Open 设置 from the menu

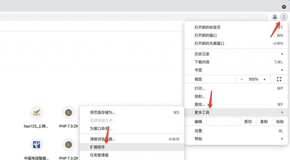[x=236, y=131]
